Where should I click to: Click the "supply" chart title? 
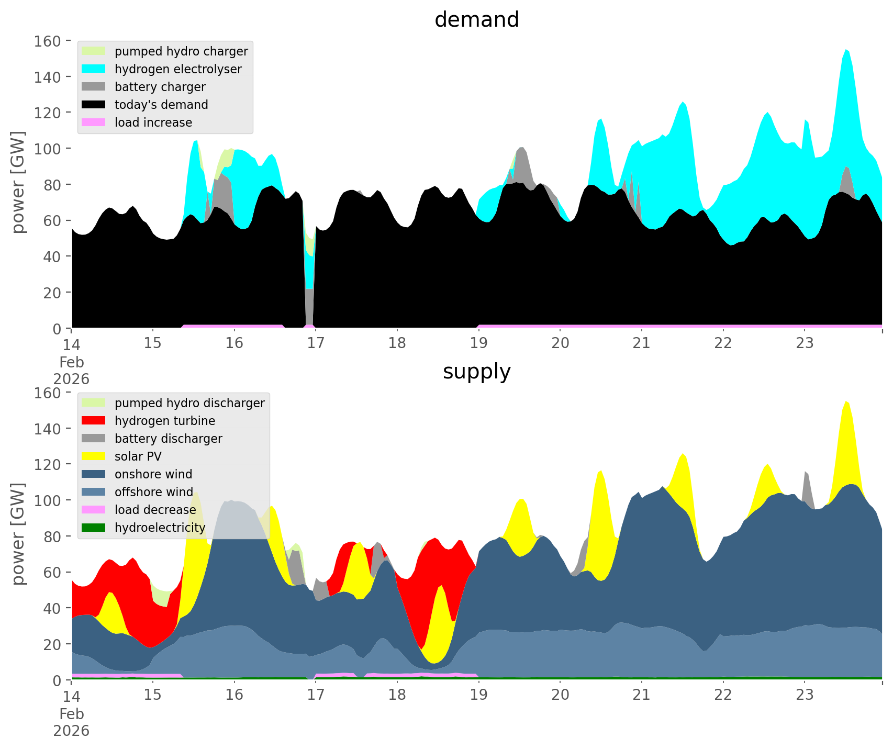476,372
